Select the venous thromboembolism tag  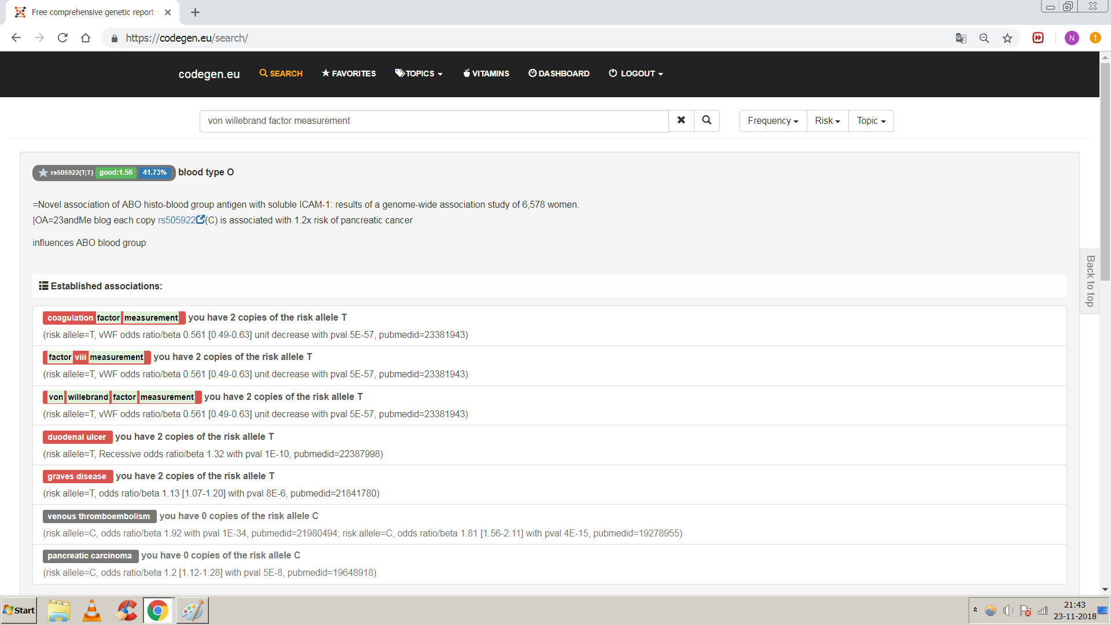(x=99, y=516)
